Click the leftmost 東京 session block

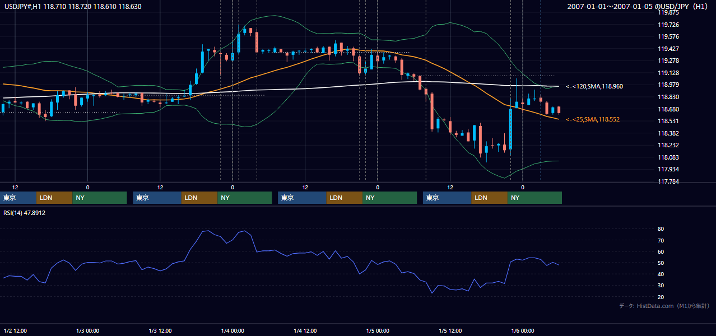(x=18, y=198)
